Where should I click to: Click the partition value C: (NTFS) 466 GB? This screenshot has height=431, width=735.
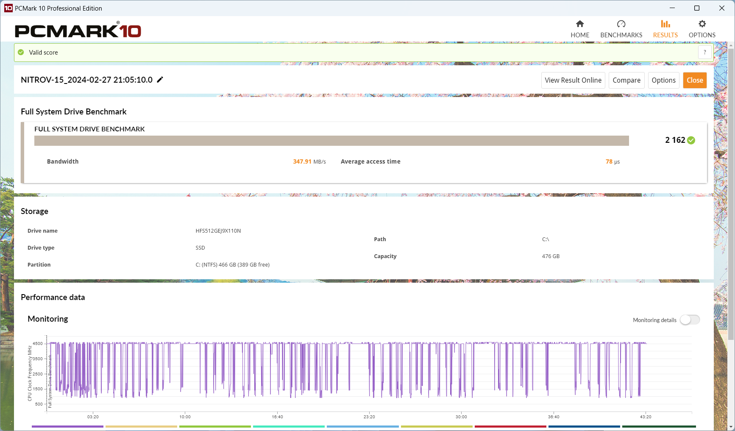pyautogui.click(x=232, y=265)
